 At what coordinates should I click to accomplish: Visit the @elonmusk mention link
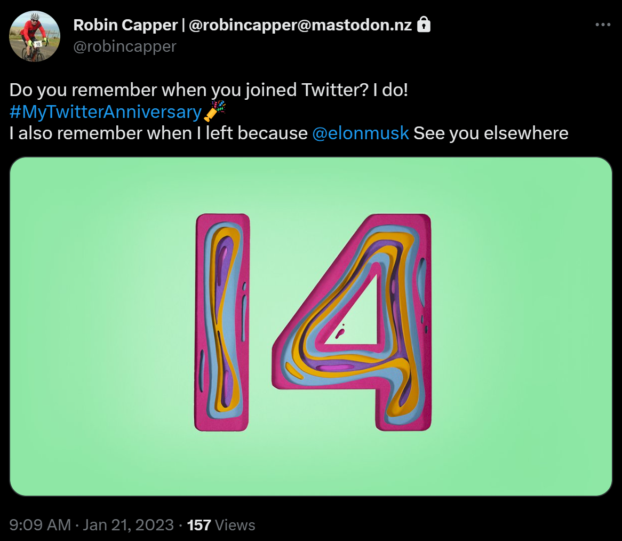pyautogui.click(x=361, y=133)
